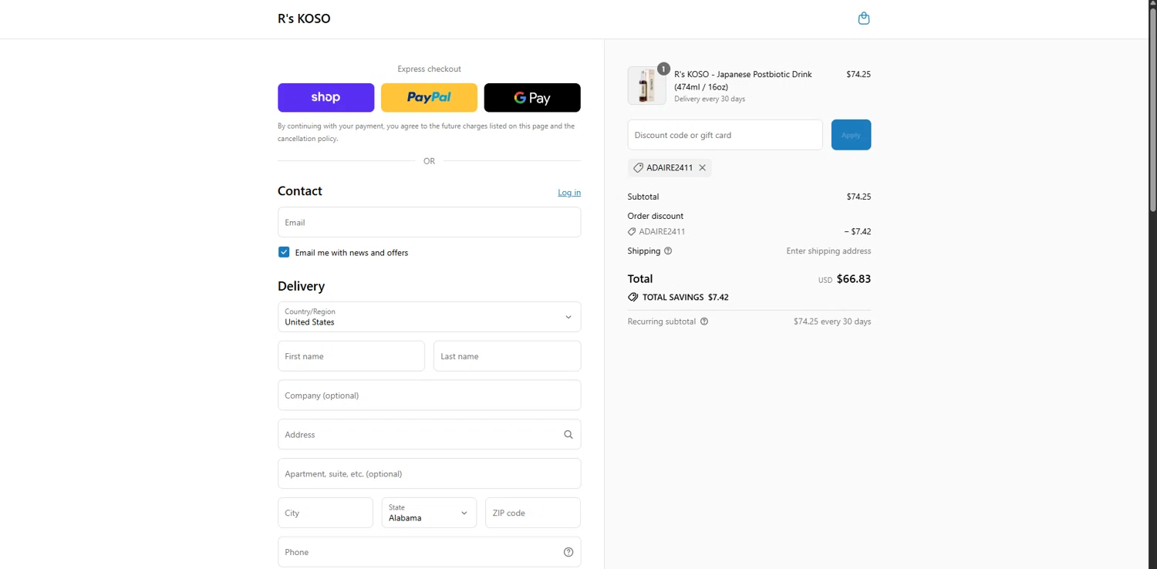The height and width of the screenshot is (569, 1157).
Task: Click the Express checkout heading
Action: click(429, 69)
